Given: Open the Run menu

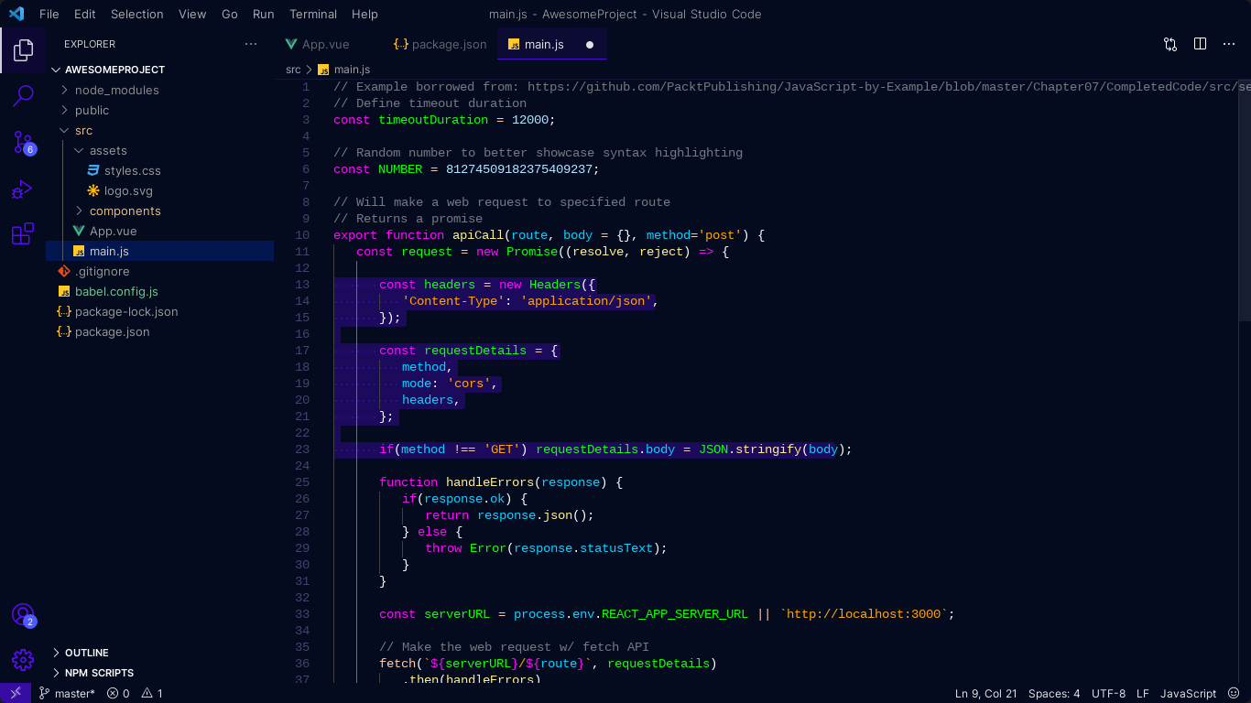Looking at the screenshot, I should [x=263, y=14].
